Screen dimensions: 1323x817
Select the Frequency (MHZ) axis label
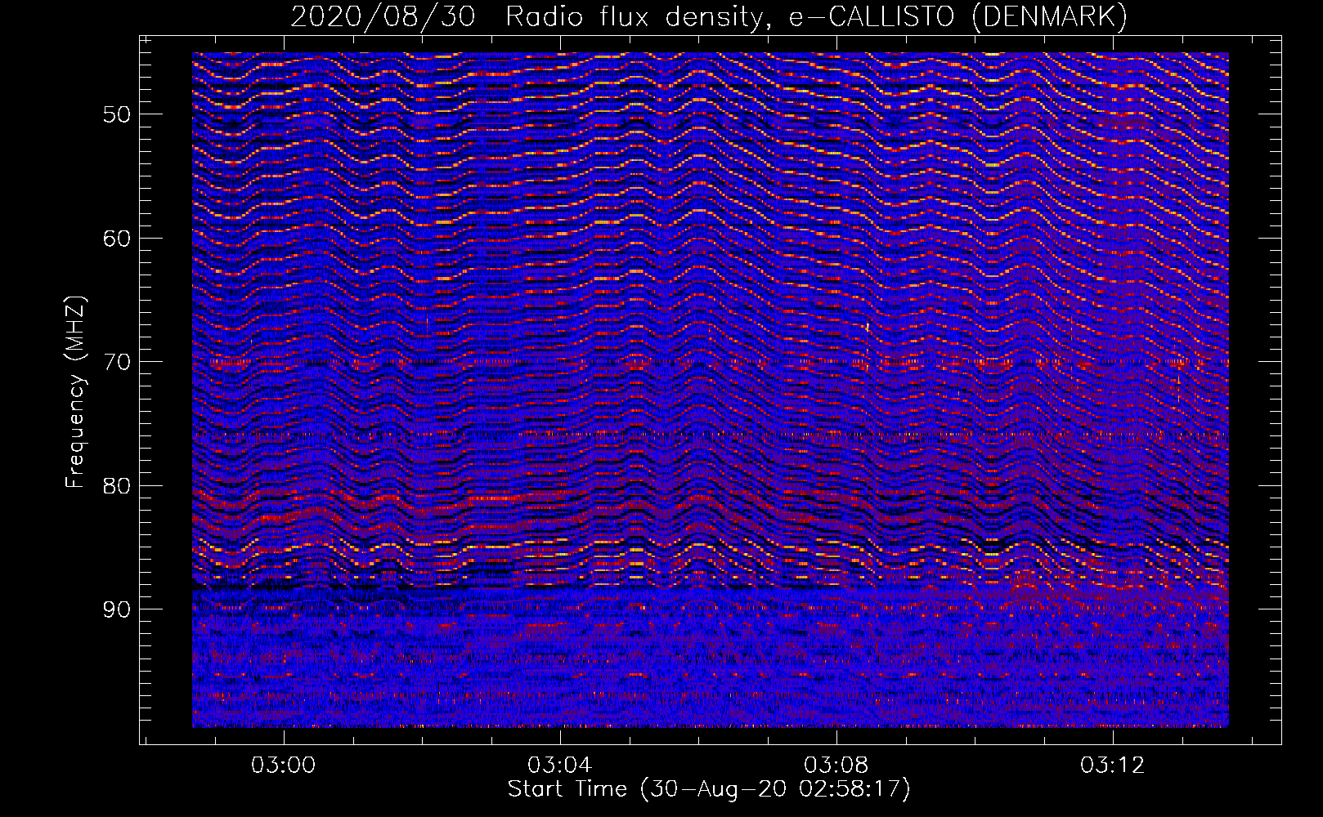pos(74,392)
